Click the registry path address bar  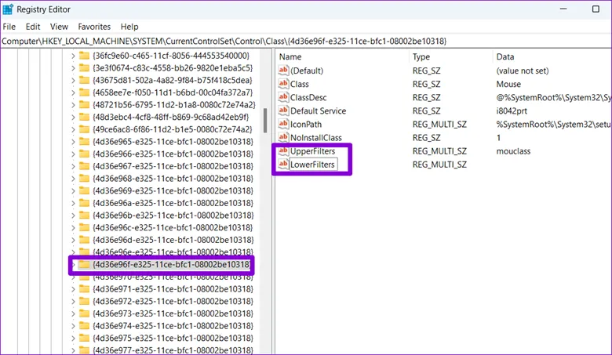306,41
